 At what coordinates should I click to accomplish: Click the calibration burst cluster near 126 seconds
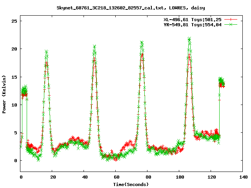(222, 83)
